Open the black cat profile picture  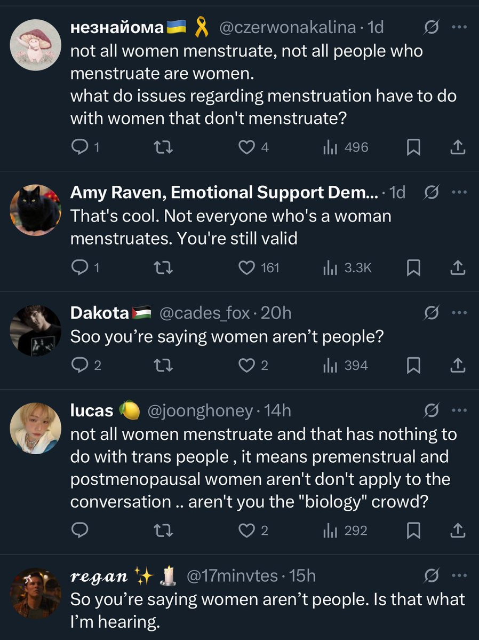point(36,210)
